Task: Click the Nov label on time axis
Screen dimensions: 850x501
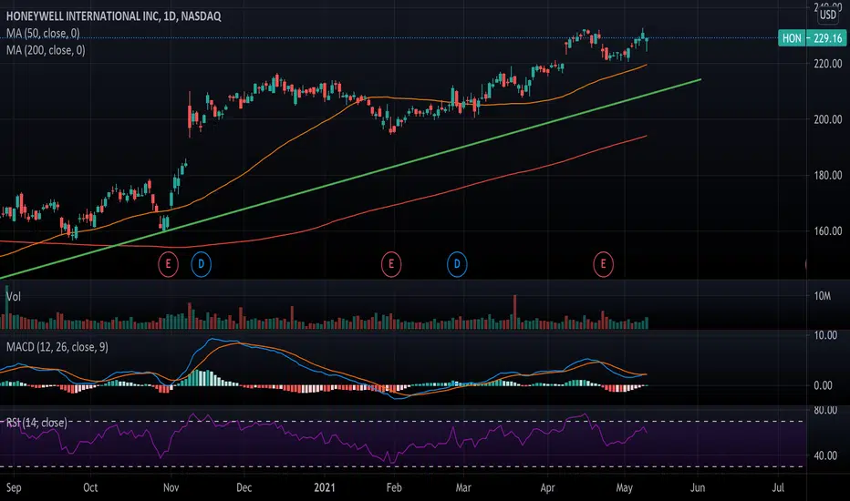Action: point(171,487)
